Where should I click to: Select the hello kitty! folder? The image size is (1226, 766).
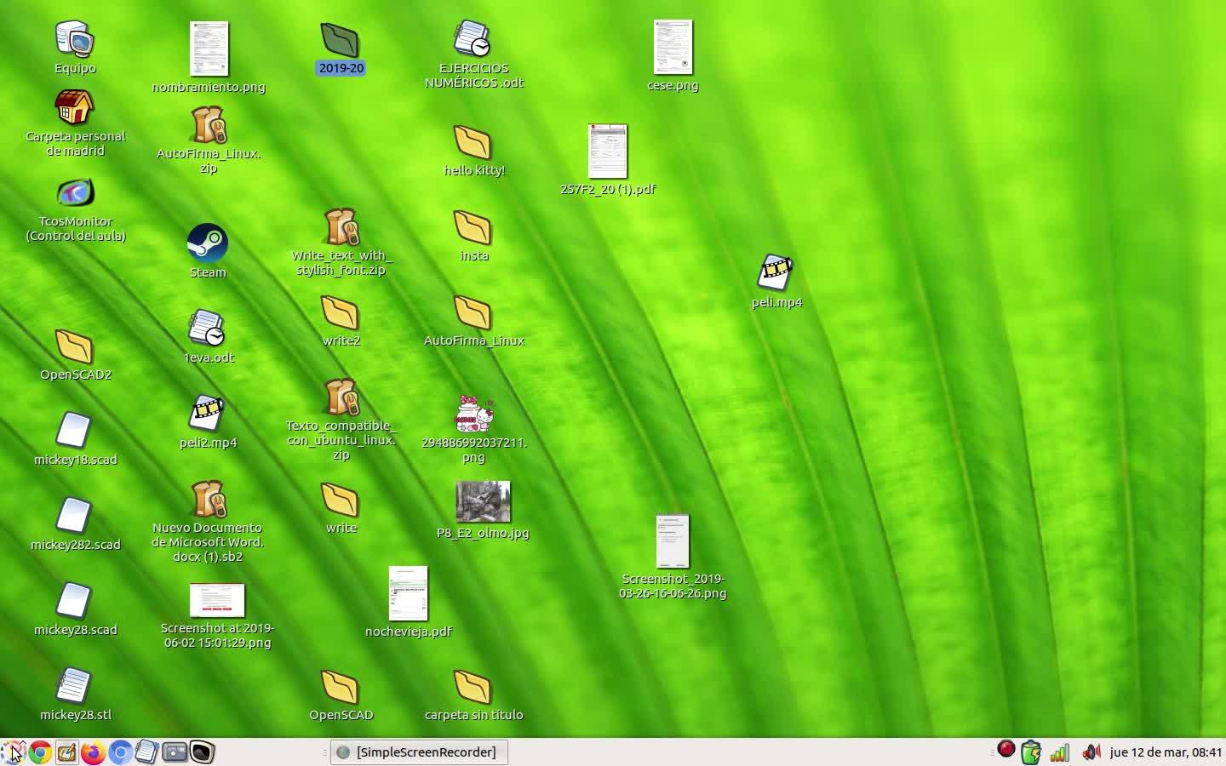point(473,143)
